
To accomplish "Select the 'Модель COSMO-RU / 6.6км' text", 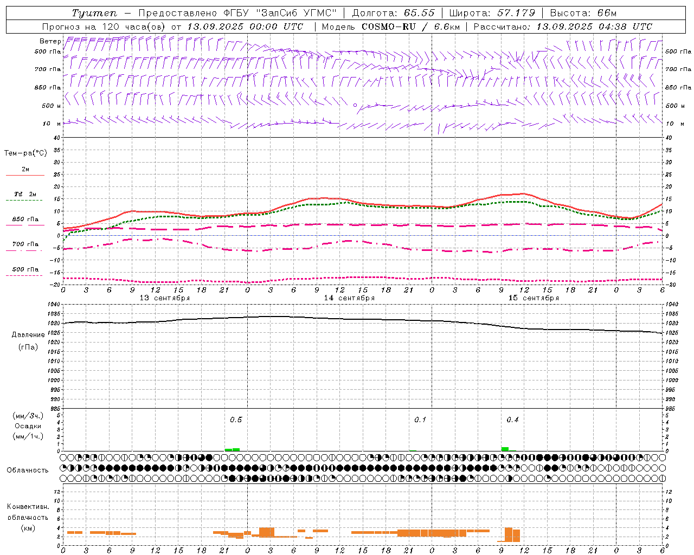I will [x=391, y=27].
